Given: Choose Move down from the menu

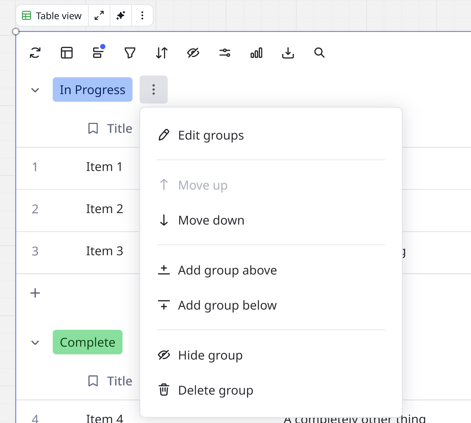Looking at the screenshot, I should (211, 220).
